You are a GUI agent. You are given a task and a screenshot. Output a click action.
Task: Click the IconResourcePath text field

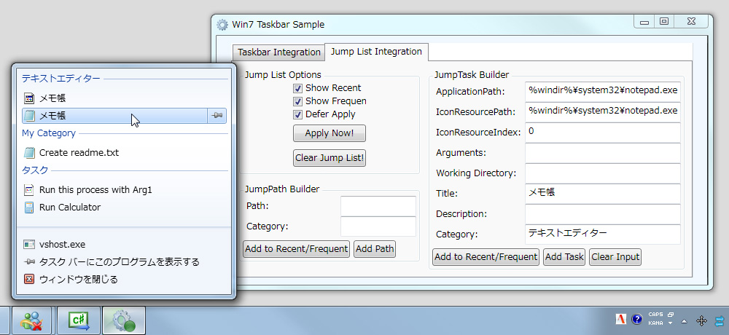click(x=603, y=112)
